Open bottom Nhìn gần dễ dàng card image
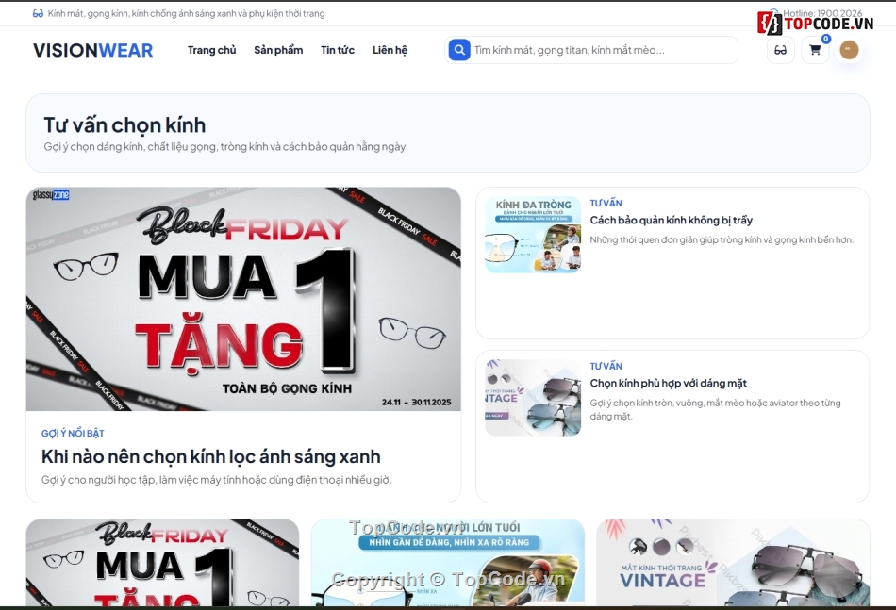The image size is (896, 610). coord(448,563)
